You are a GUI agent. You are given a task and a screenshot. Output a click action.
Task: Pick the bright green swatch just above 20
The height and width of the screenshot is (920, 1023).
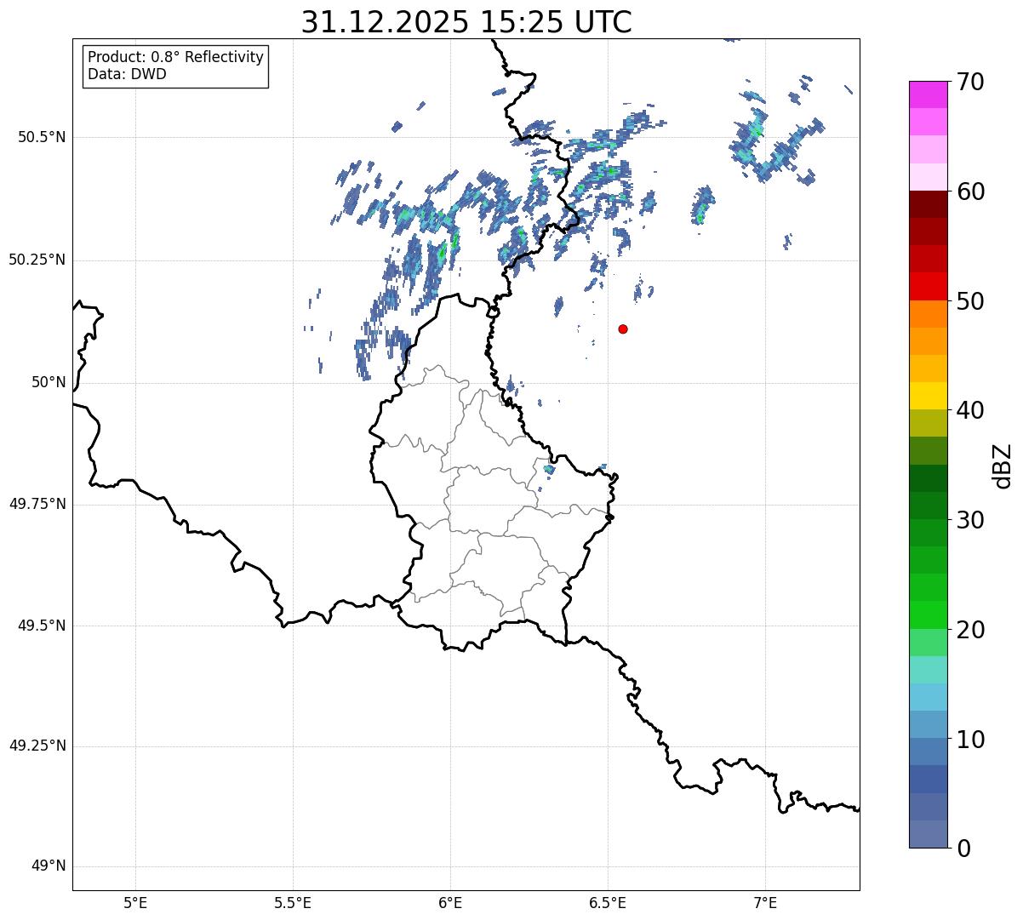point(928,614)
